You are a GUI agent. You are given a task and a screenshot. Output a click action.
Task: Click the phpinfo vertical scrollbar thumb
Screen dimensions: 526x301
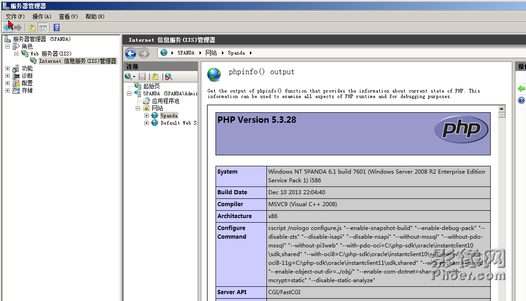(x=502, y=115)
